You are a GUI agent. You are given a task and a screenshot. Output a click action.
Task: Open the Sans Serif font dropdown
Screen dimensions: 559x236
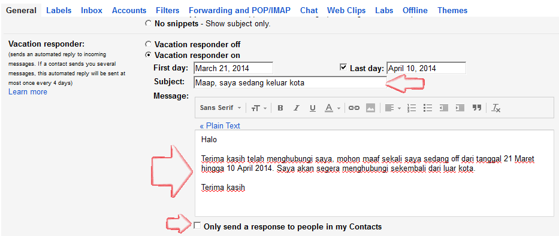tap(220, 108)
